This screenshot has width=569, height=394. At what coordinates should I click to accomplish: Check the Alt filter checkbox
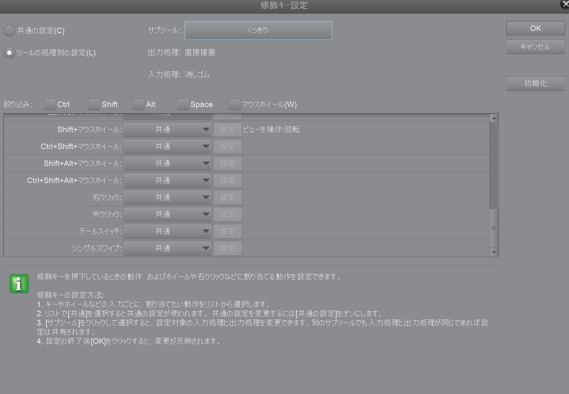[x=138, y=104]
